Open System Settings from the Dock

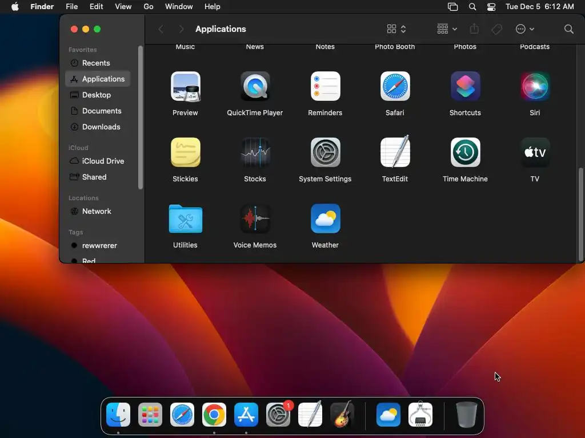(x=278, y=415)
